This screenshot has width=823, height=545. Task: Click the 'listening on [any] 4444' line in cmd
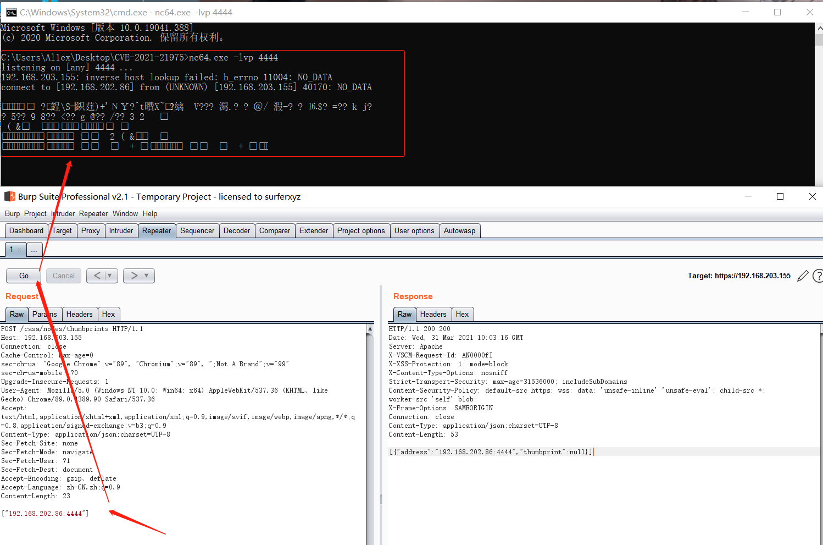pos(67,67)
